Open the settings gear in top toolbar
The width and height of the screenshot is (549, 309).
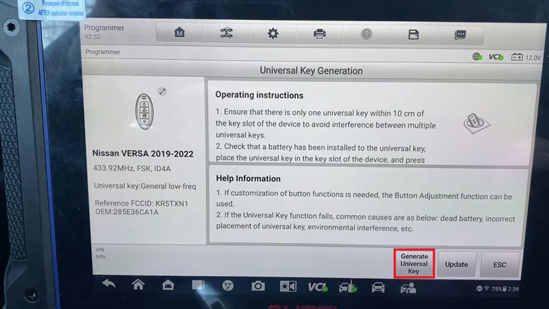(x=272, y=34)
